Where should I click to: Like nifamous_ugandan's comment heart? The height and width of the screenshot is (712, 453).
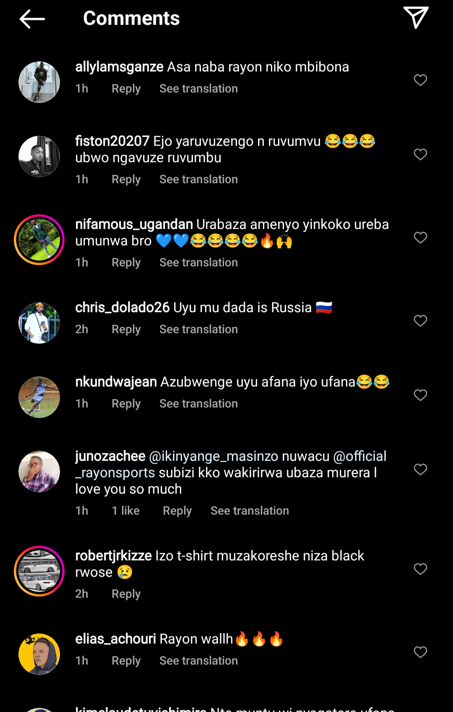(x=420, y=237)
